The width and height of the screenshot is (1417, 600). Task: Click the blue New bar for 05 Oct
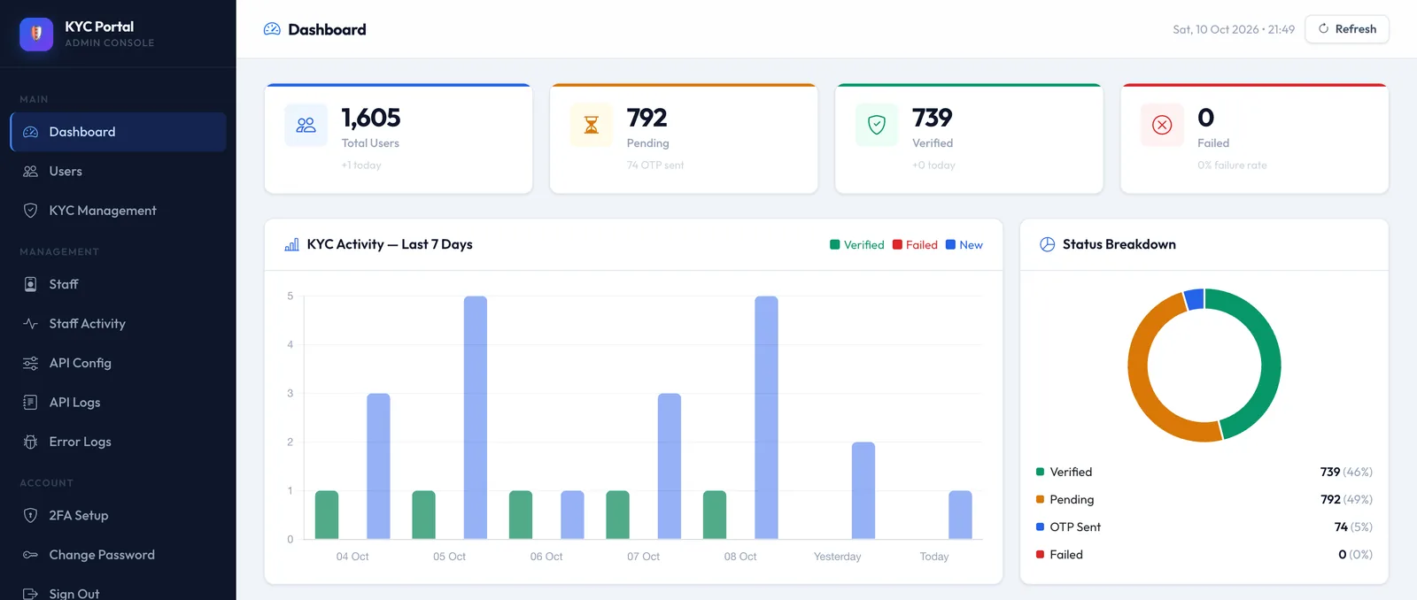[x=476, y=418]
